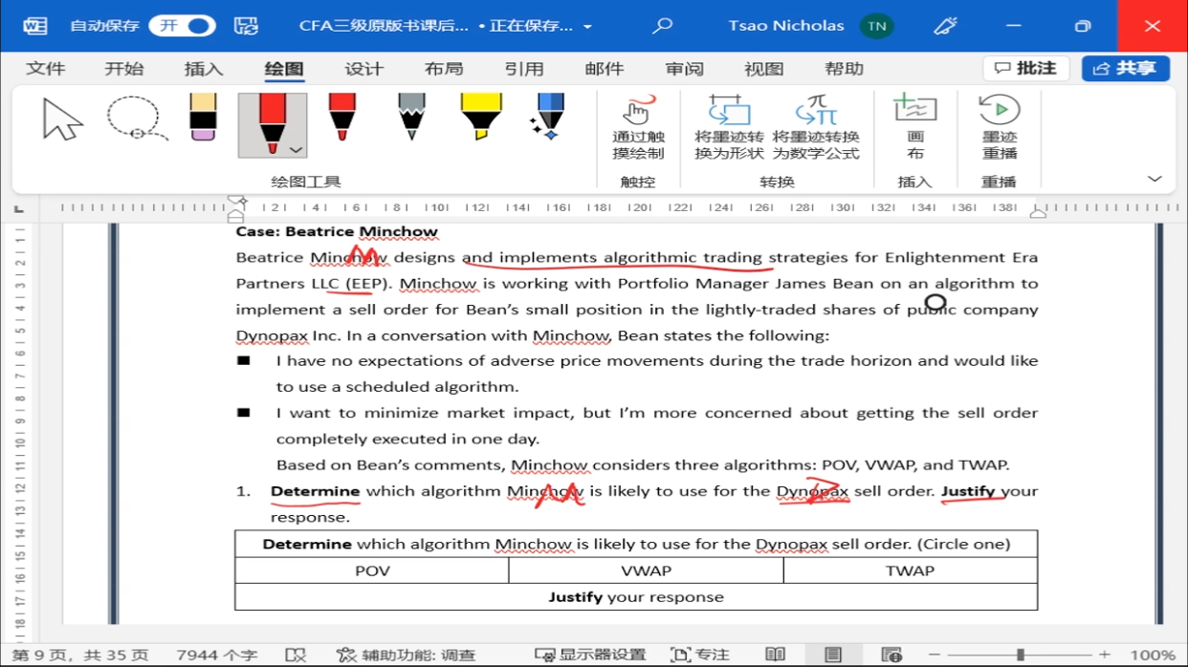The height and width of the screenshot is (667, 1188).
Task: Select the yellow highlighter pen
Action: (480, 118)
